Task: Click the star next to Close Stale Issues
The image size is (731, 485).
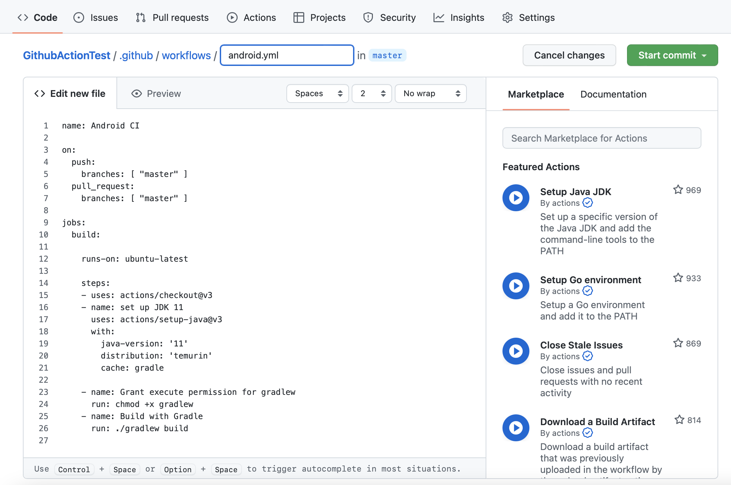Action: pos(678,343)
